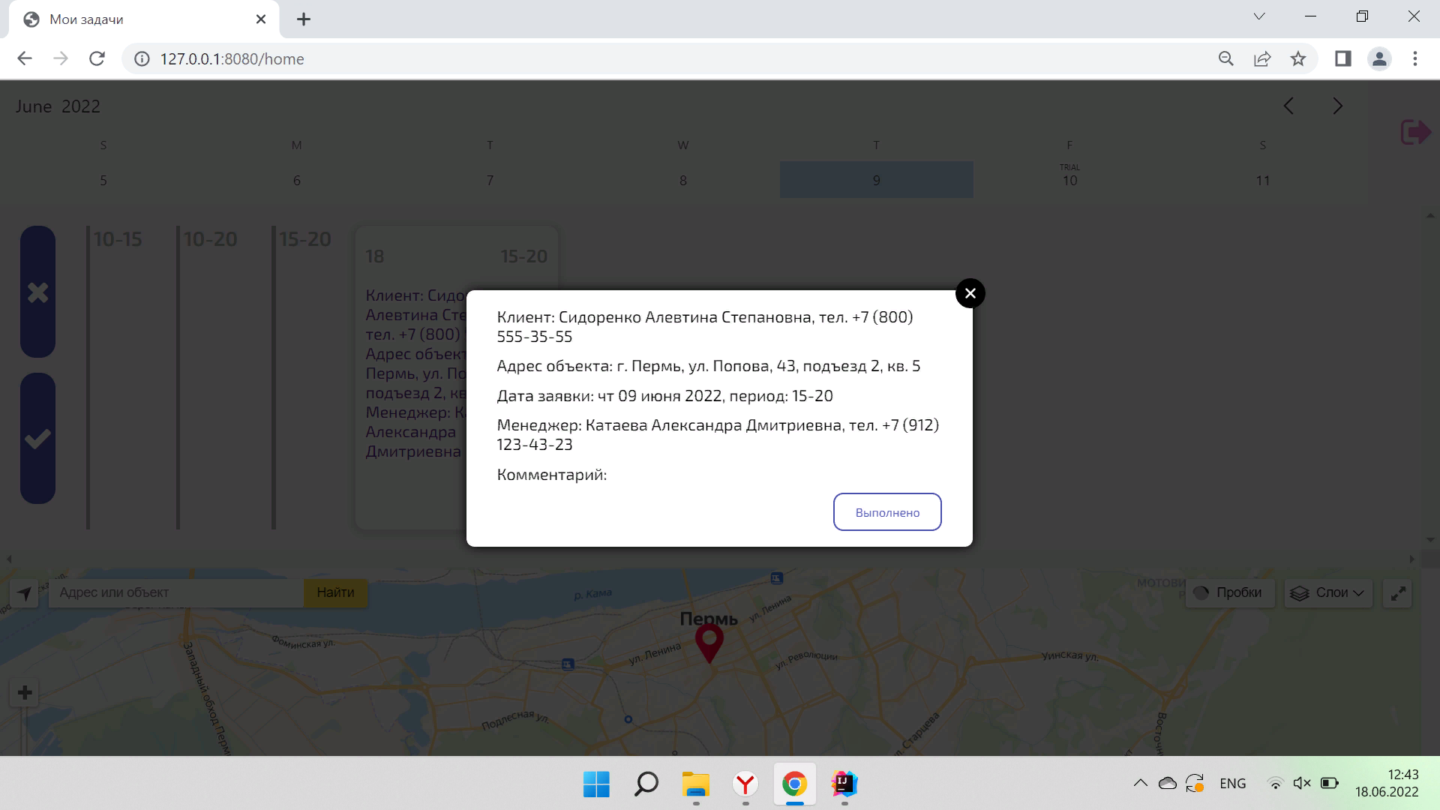This screenshot has width=1440, height=810.
Task: Open File Explorer from the taskbar
Action: click(695, 784)
